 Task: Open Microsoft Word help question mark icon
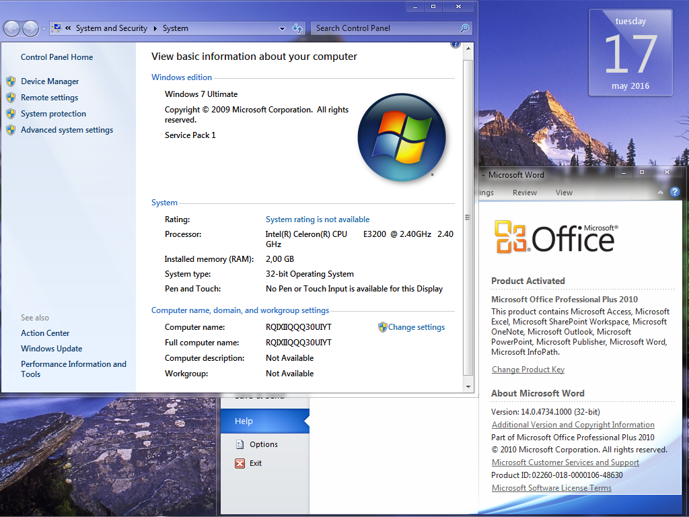pos(674,192)
